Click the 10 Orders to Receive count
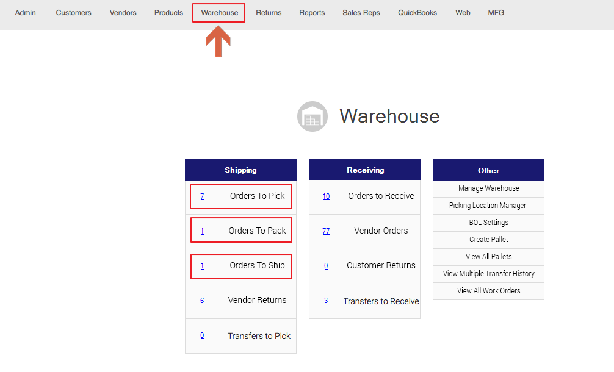The height and width of the screenshot is (372, 614). pyautogui.click(x=326, y=196)
